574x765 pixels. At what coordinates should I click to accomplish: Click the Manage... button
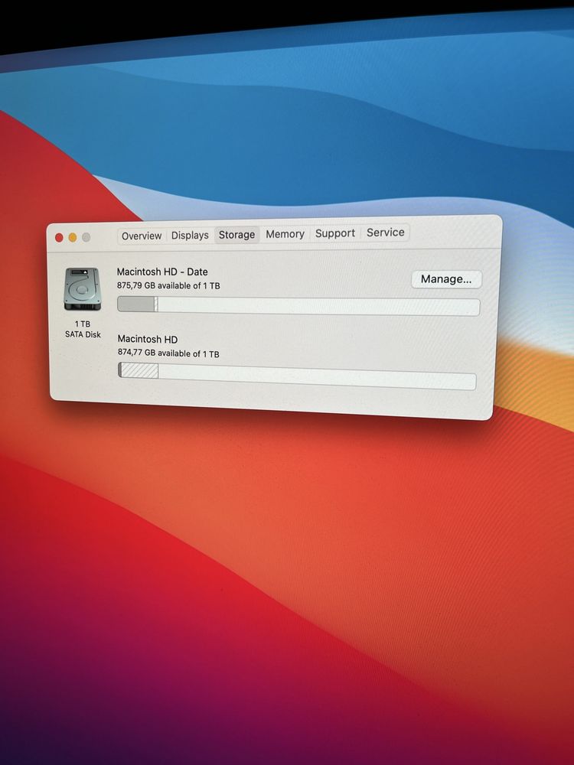point(446,279)
